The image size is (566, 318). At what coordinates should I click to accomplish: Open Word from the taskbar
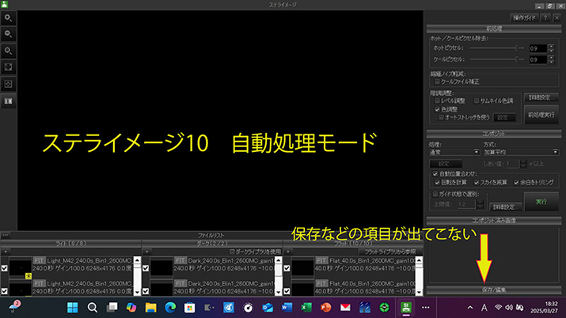[287, 308]
